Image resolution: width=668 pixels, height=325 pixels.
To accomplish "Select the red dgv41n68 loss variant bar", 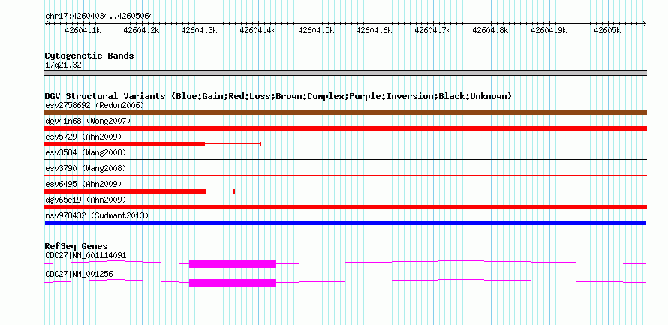I will click(x=345, y=128).
